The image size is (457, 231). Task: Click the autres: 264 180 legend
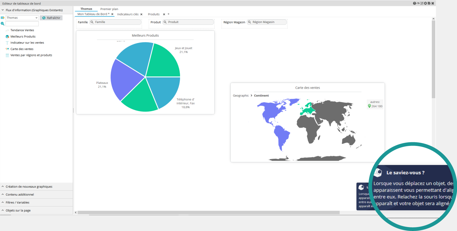point(375,104)
